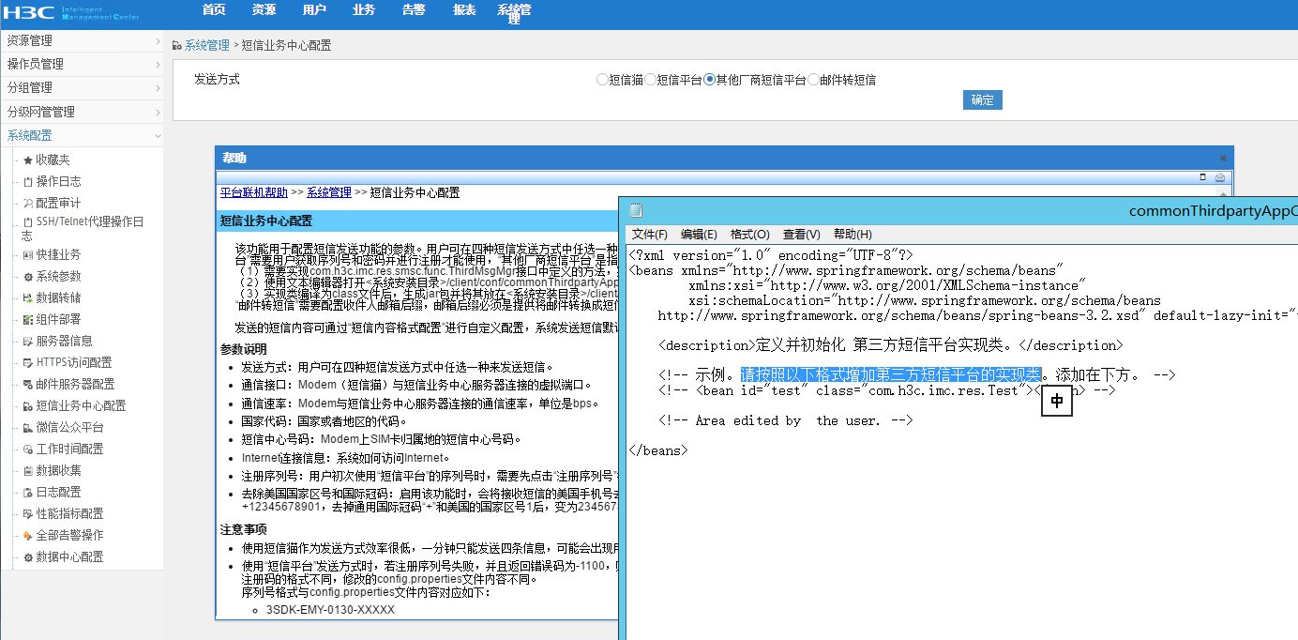Screen dimensions: 1298x640
Task: Open the 用户 top navigation tab
Action: pyautogui.click(x=315, y=9)
